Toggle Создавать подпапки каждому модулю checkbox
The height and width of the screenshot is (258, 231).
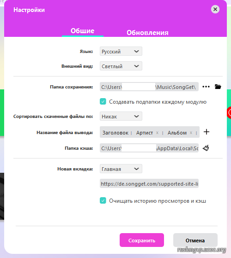point(103,101)
